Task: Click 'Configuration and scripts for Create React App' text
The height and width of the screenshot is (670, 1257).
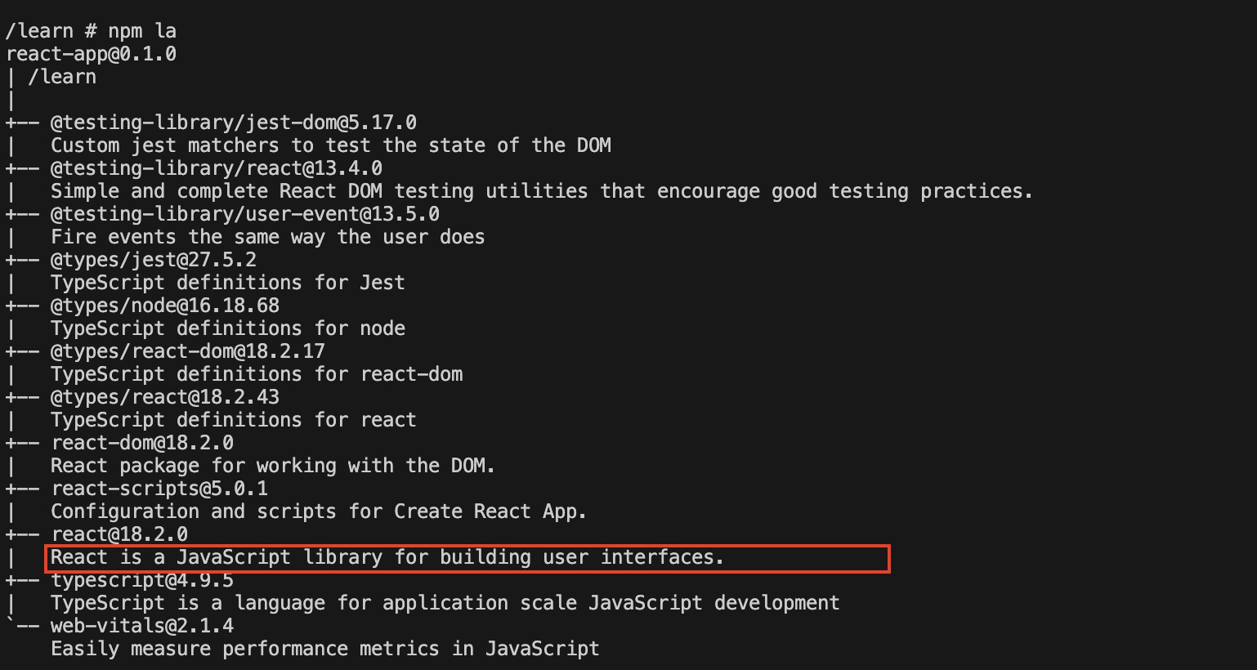Action: click(x=319, y=511)
